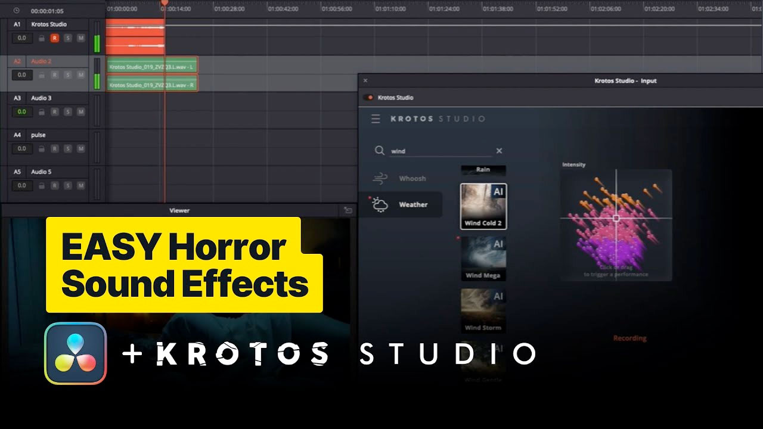Click the A4 pulse track volume value
The image size is (763, 429).
[x=21, y=149]
